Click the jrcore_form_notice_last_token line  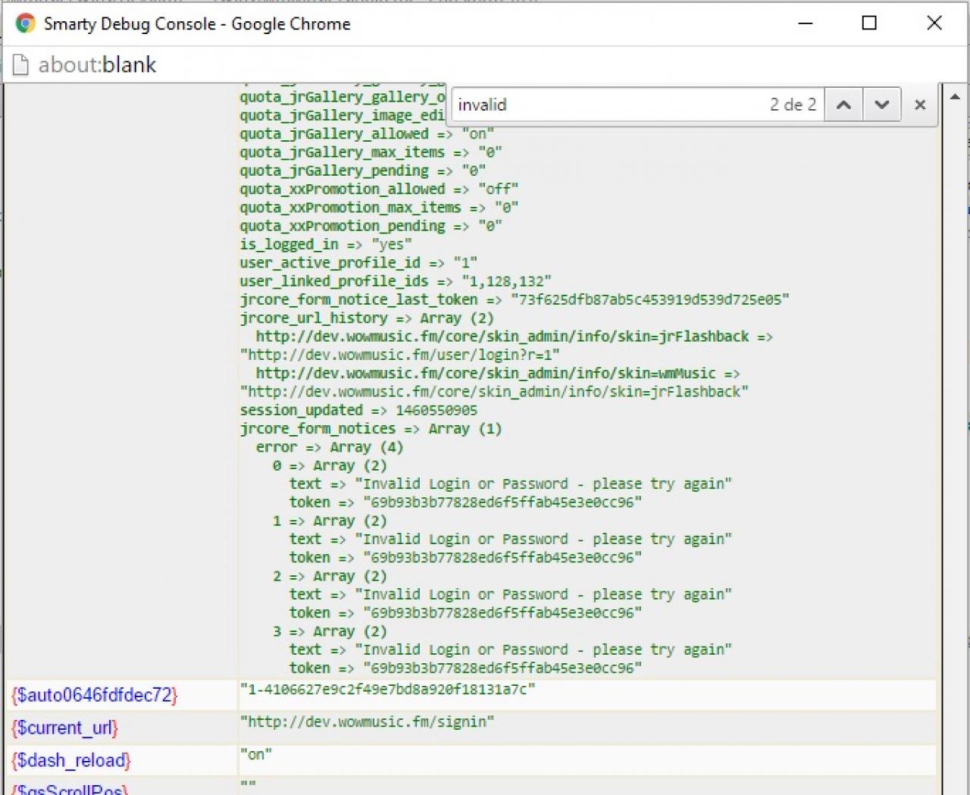pyautogui.click(x=514, y=299)
